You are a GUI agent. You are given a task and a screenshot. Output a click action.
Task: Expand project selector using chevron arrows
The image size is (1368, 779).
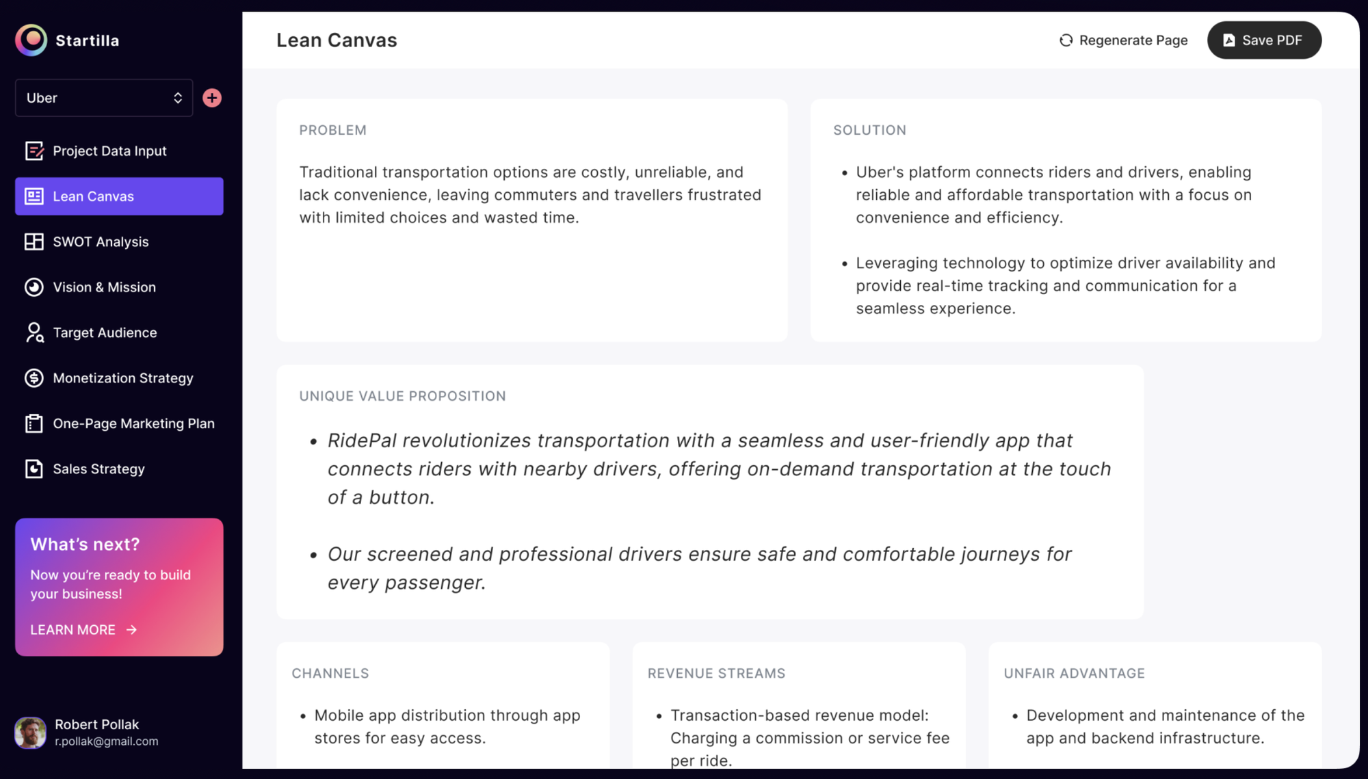[178, 98]
